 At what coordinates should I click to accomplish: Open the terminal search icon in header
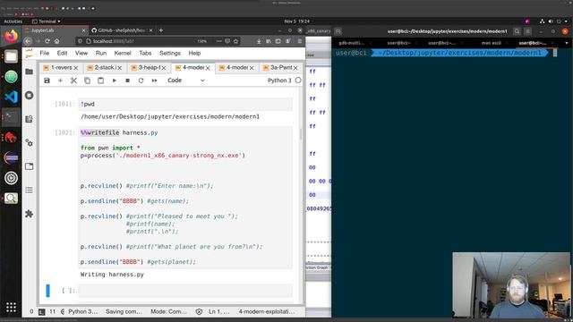coord(517,31)
